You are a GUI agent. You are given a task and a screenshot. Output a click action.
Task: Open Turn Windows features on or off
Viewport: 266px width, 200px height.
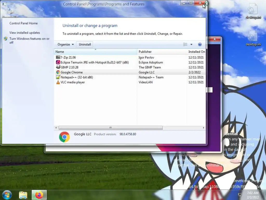pos(30,40)
